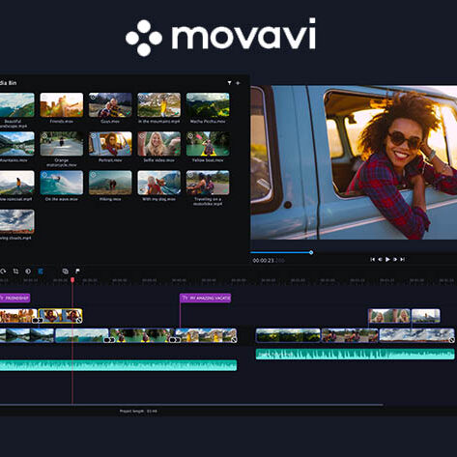Viewport: 457px width, 457px height.
Task: Jump to the end of the video
Action: point(403,259)
